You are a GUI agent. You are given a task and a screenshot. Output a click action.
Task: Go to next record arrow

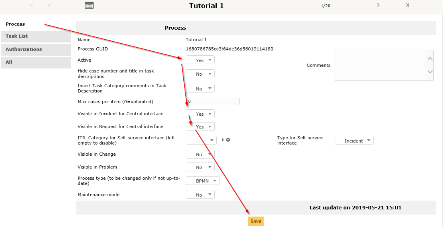click(378, 5)
